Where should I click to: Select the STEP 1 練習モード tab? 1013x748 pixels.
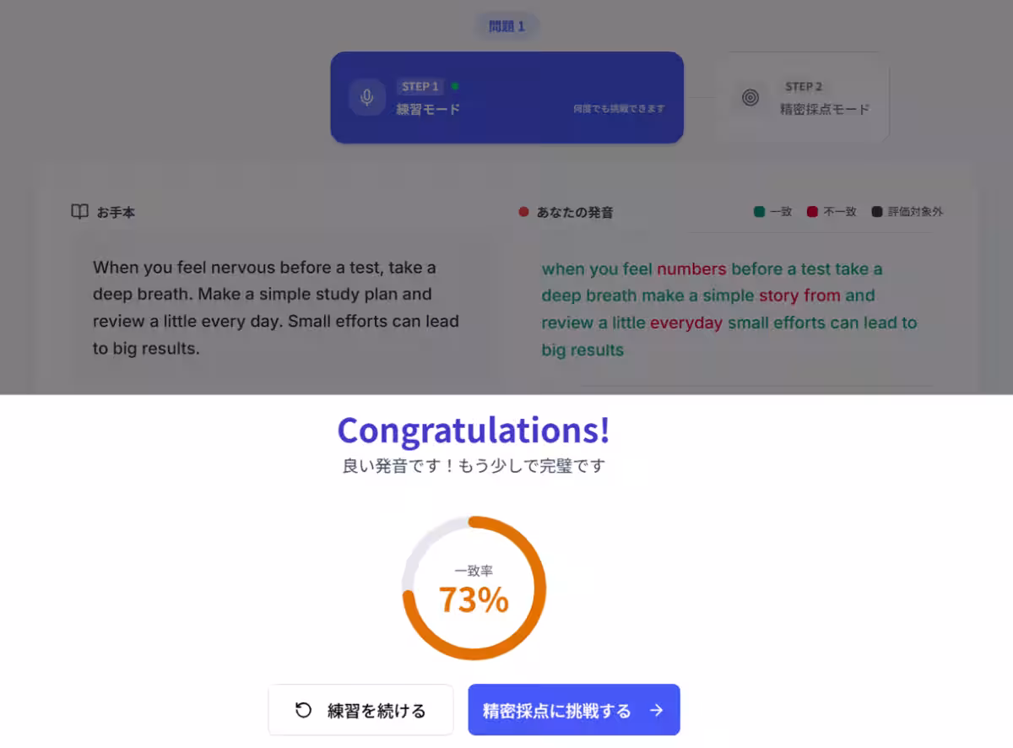[506, 97]
